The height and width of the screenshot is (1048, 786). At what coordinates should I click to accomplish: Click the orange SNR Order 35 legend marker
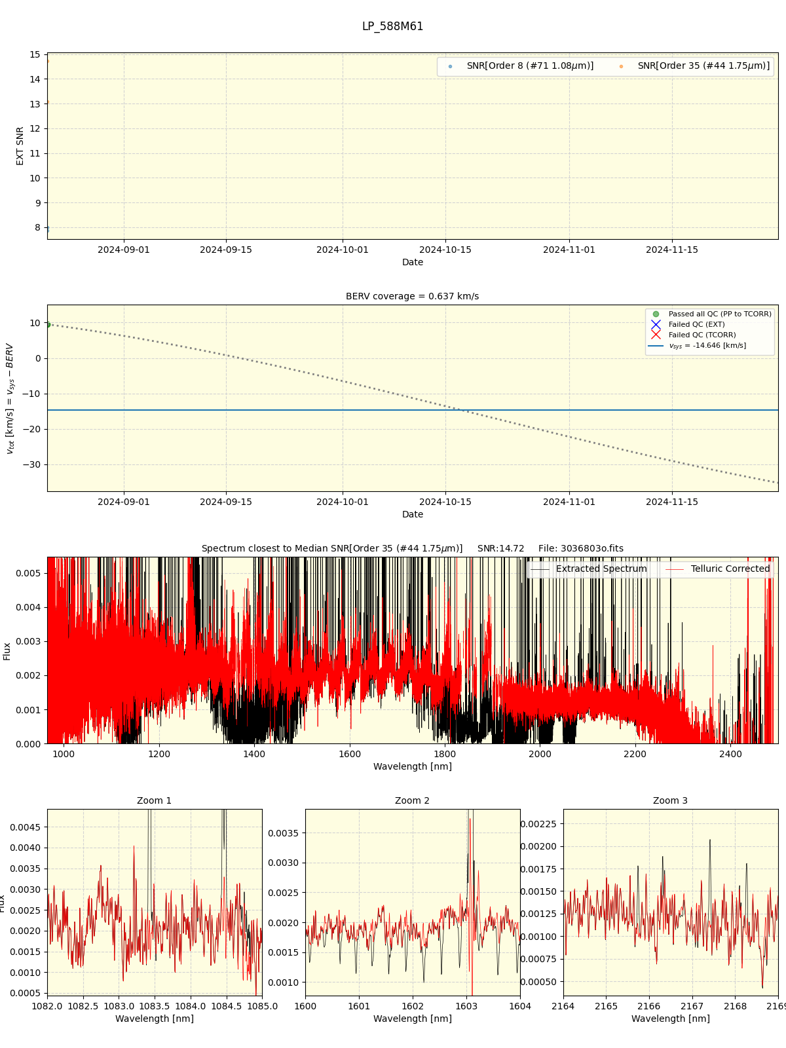click(621, 66)
